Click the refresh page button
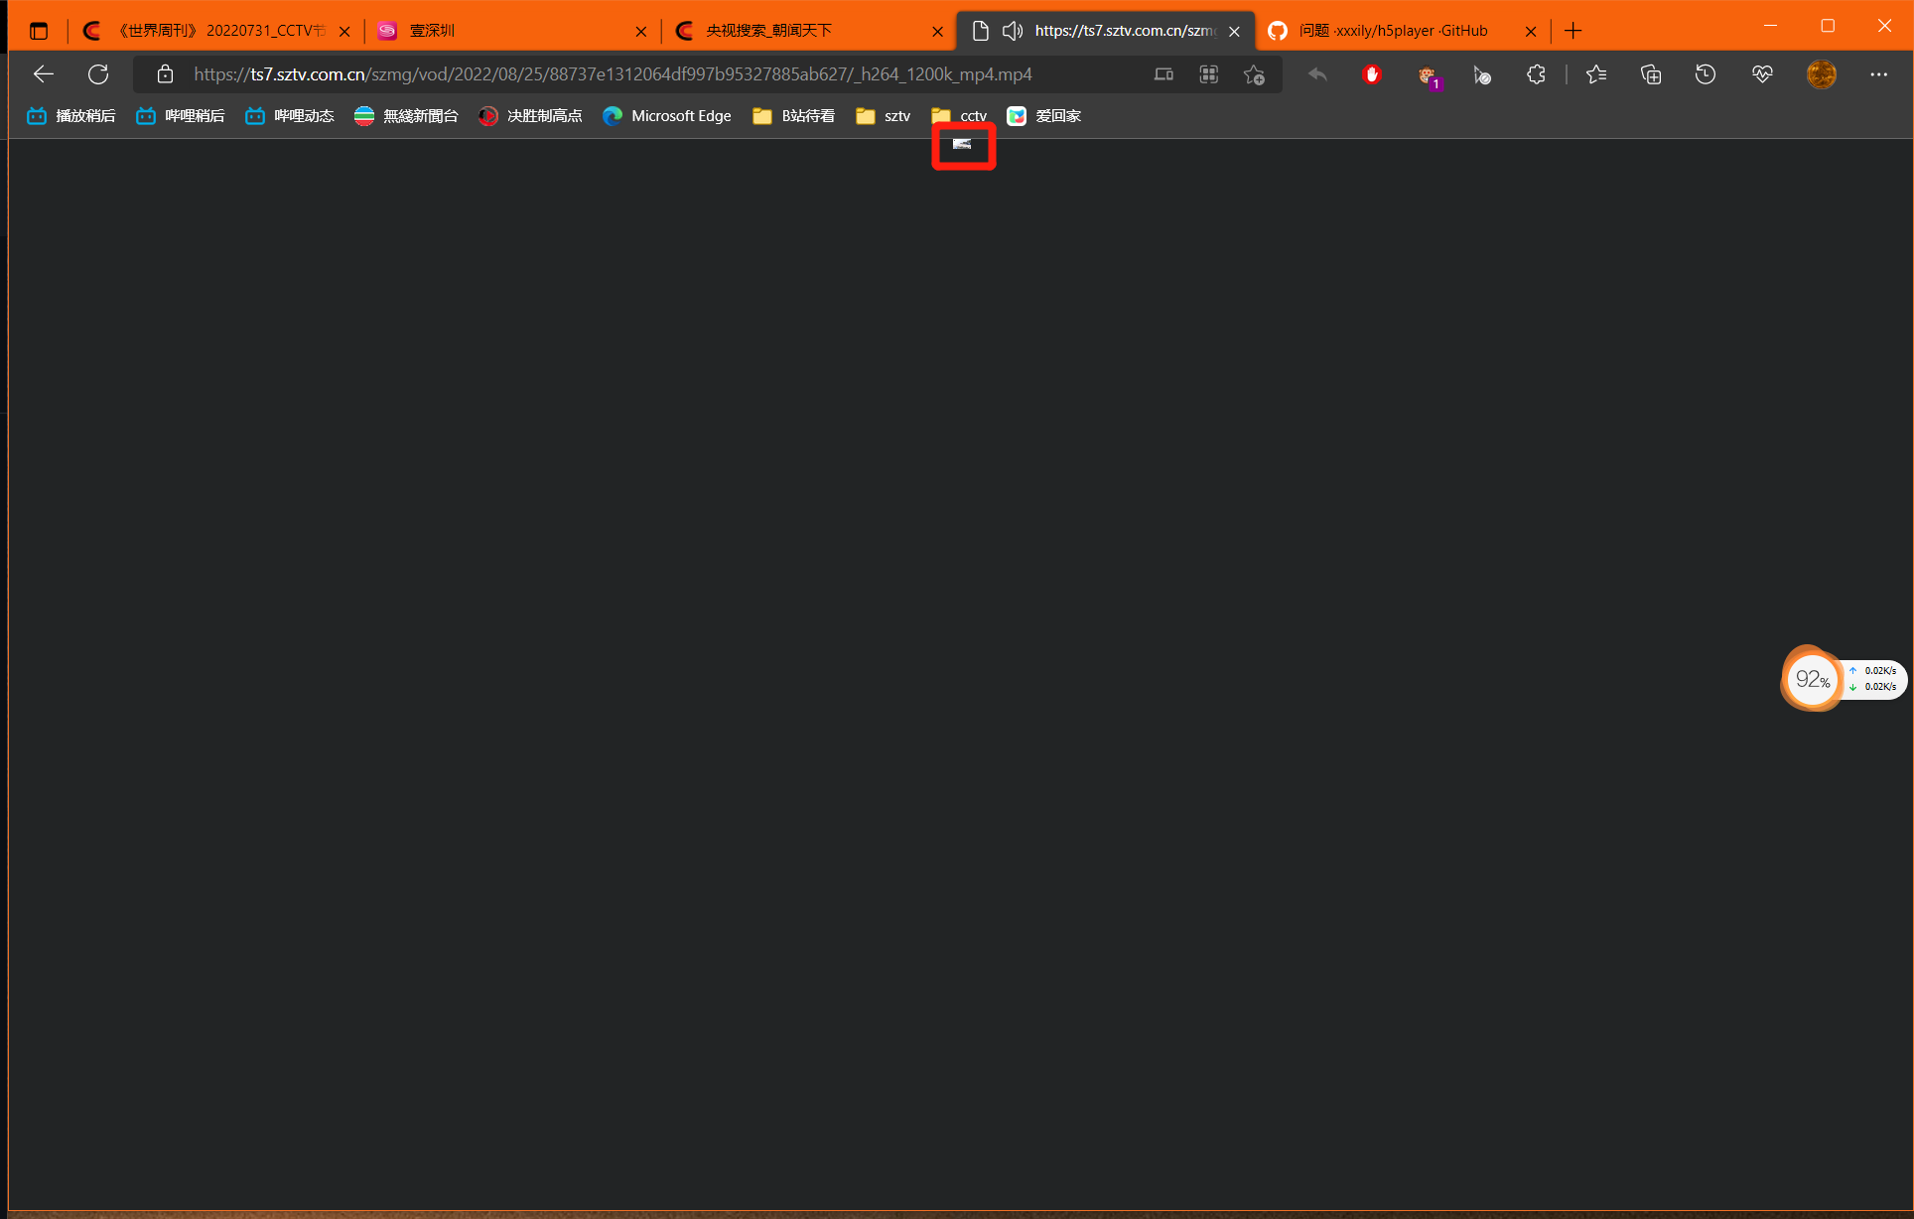Viewport: 1914px width, 1219px height. 98,74
